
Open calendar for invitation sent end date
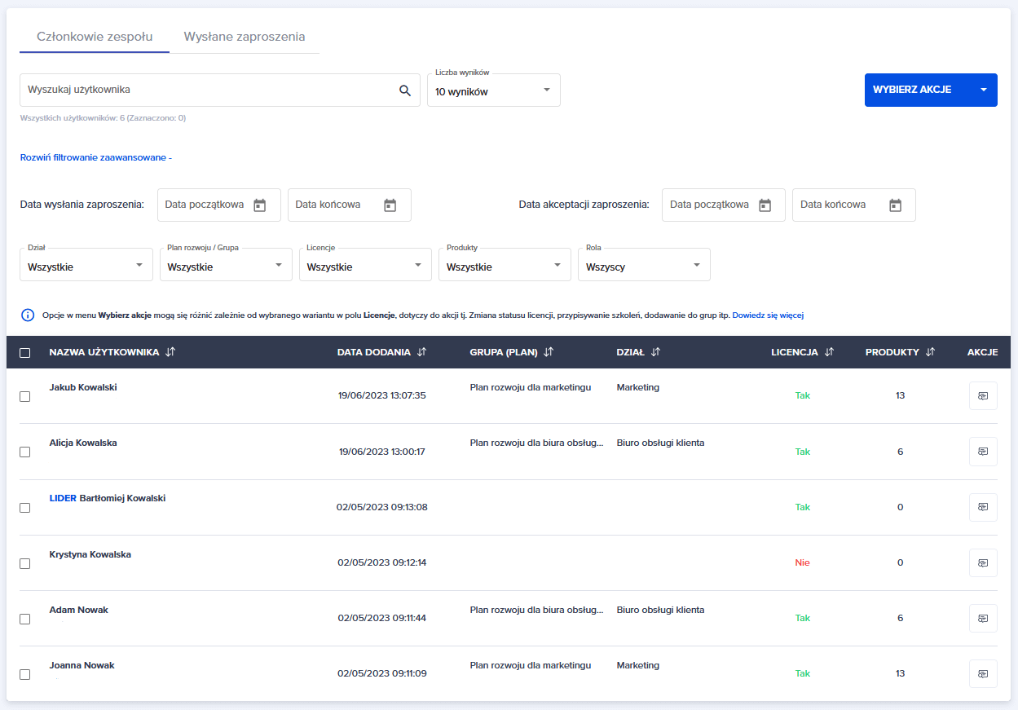390,205
